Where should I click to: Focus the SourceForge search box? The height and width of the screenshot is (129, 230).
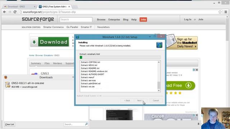[x=76, y=19]
